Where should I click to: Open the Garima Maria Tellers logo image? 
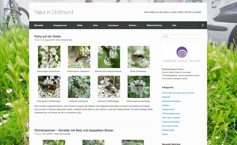(182, 54)
